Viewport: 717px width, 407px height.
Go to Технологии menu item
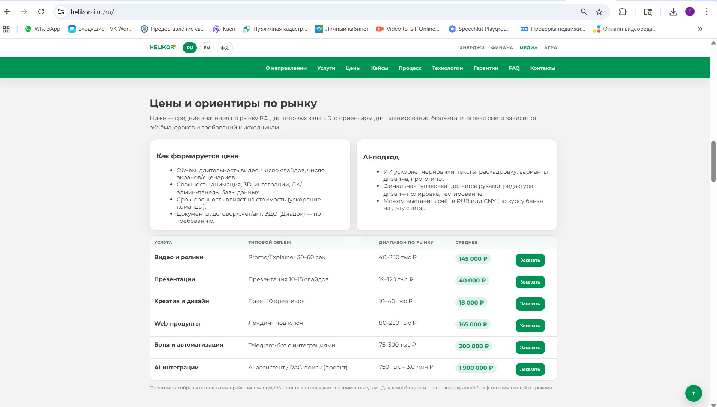pyautogui.click(x=447, y=68)
